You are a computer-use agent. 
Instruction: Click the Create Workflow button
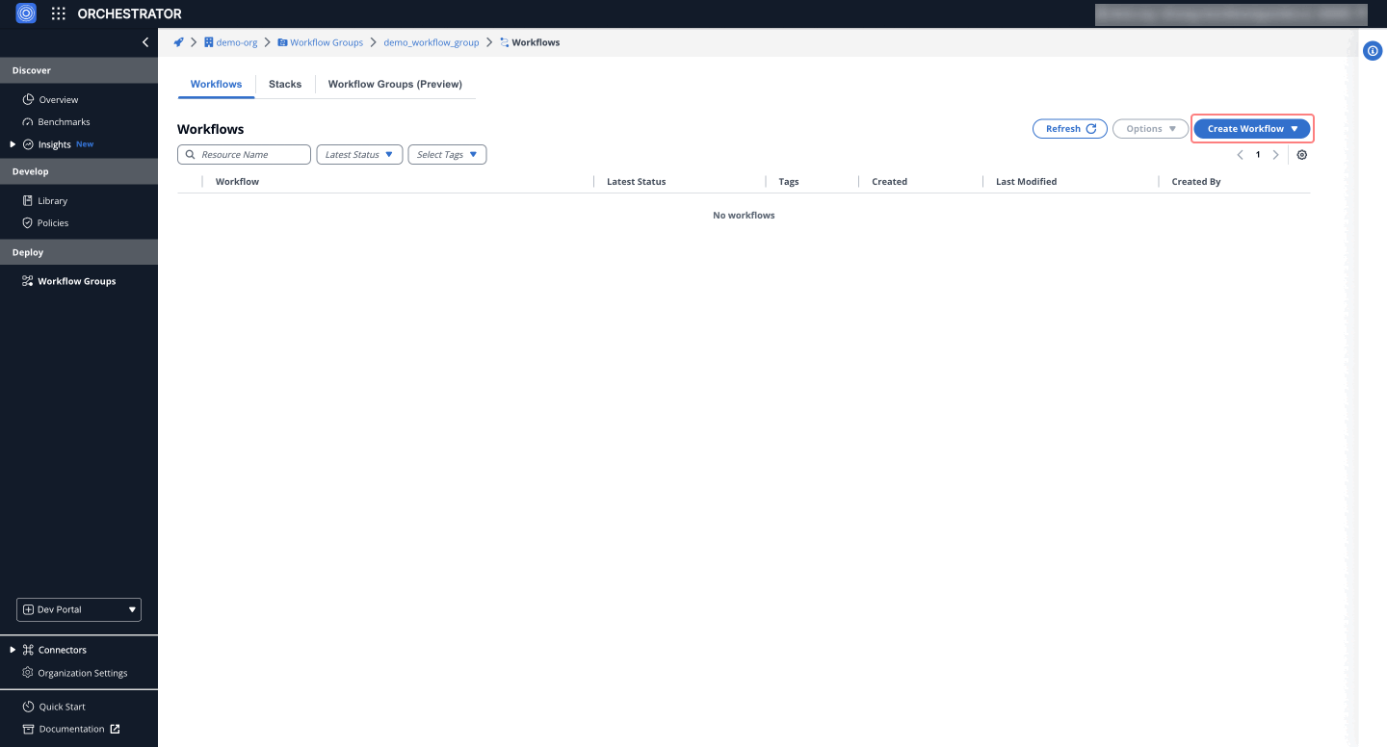[1251, 128]
